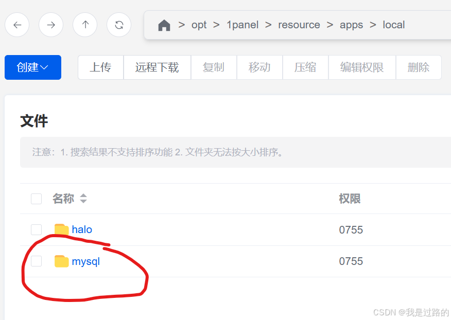451x320 pixels.
Task: Click the 远程下载 remote download button
Action: click(x=158, y=67)
